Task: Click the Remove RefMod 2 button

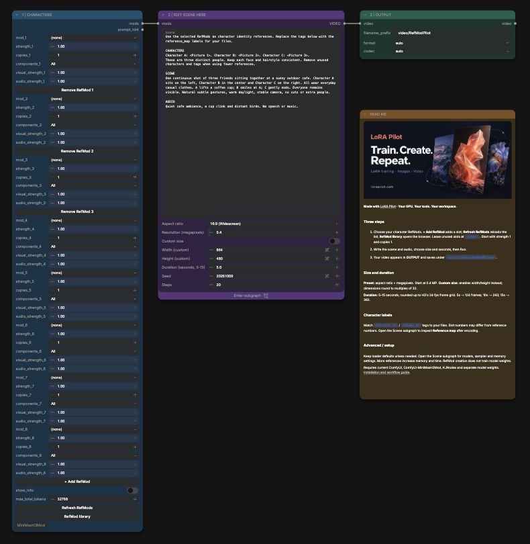Action: (x=77, y=151)
